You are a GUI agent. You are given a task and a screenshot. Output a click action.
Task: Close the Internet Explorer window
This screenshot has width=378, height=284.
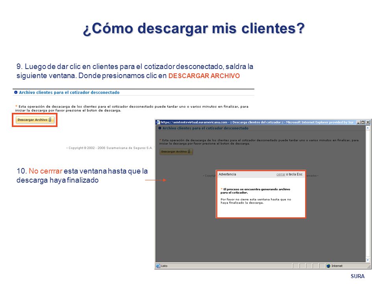click(x=368, y=122)
